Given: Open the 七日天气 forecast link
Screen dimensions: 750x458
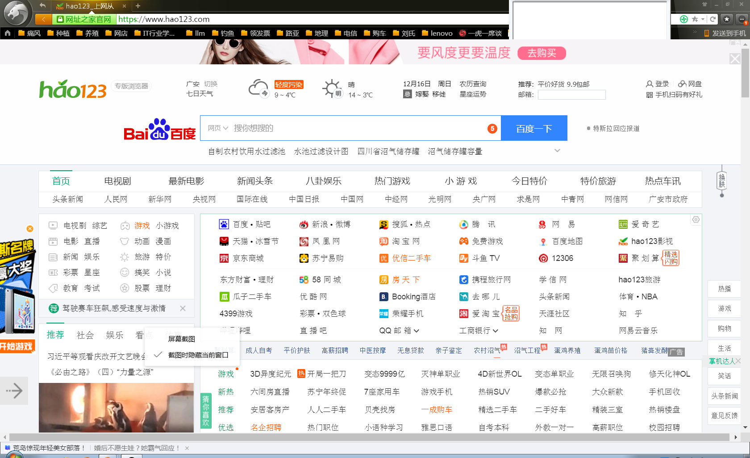Looking at the screenshot, I should click(200, 94).
